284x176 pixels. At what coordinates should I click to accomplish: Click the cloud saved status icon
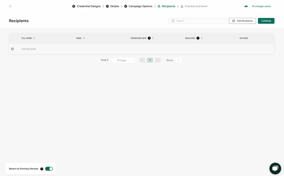pos(246,6)
